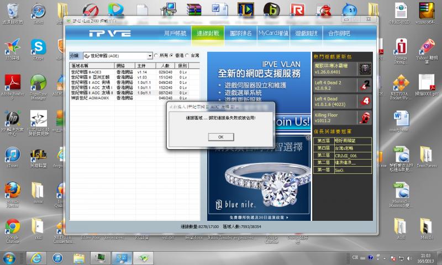
Task: Open the 用戶帳號 tab
Action: click(x=175, y=34)
